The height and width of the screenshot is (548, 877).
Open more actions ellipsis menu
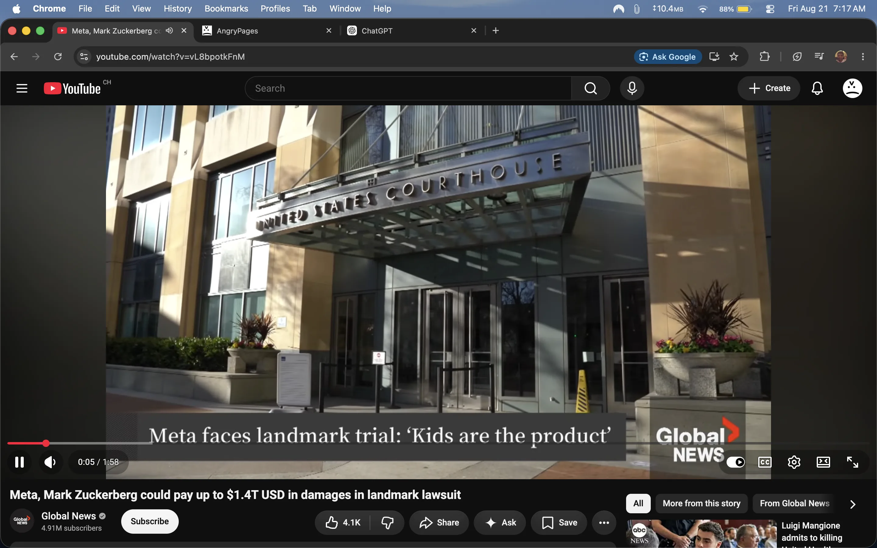[x=604, y=522]
